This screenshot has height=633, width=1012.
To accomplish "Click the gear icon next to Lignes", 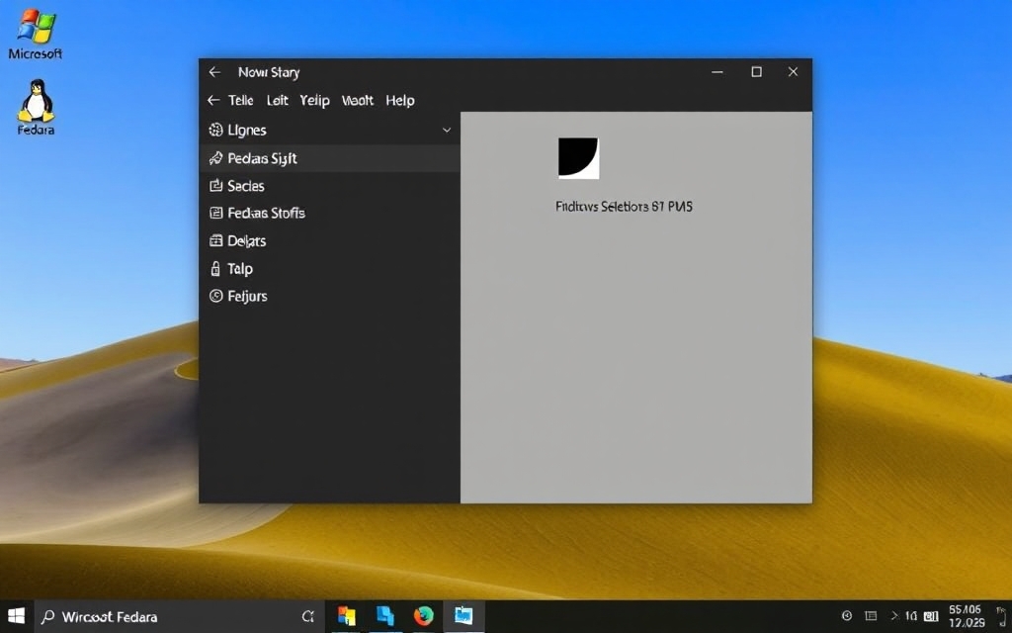I will [x=215, y=131].
